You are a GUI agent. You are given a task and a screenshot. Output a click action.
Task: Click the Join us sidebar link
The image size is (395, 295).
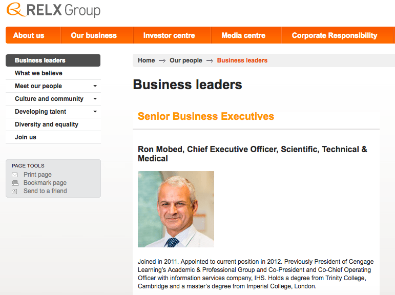[26, 137]
